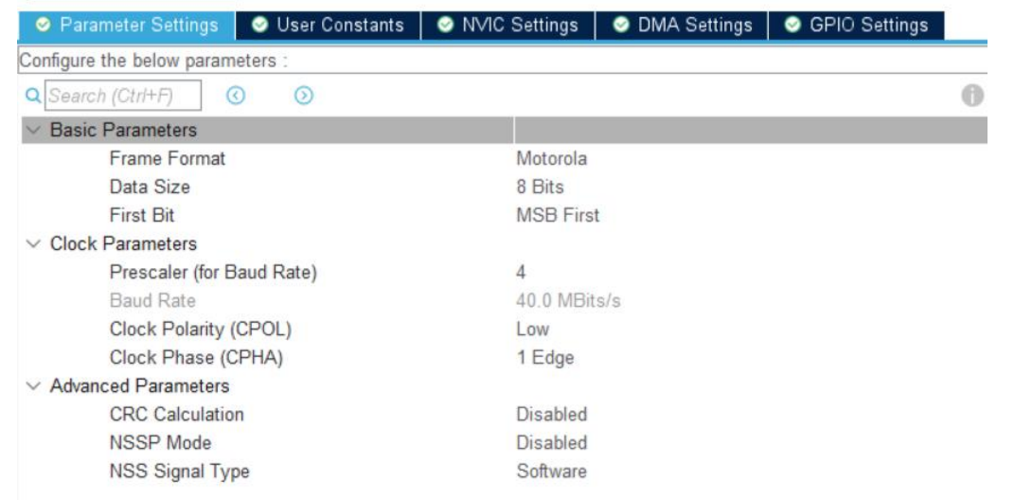Click the green check on NVIC Settings tab
The height and width of the screenshot is (500, 1032).
pyautogui.click(x=446, y=25)
